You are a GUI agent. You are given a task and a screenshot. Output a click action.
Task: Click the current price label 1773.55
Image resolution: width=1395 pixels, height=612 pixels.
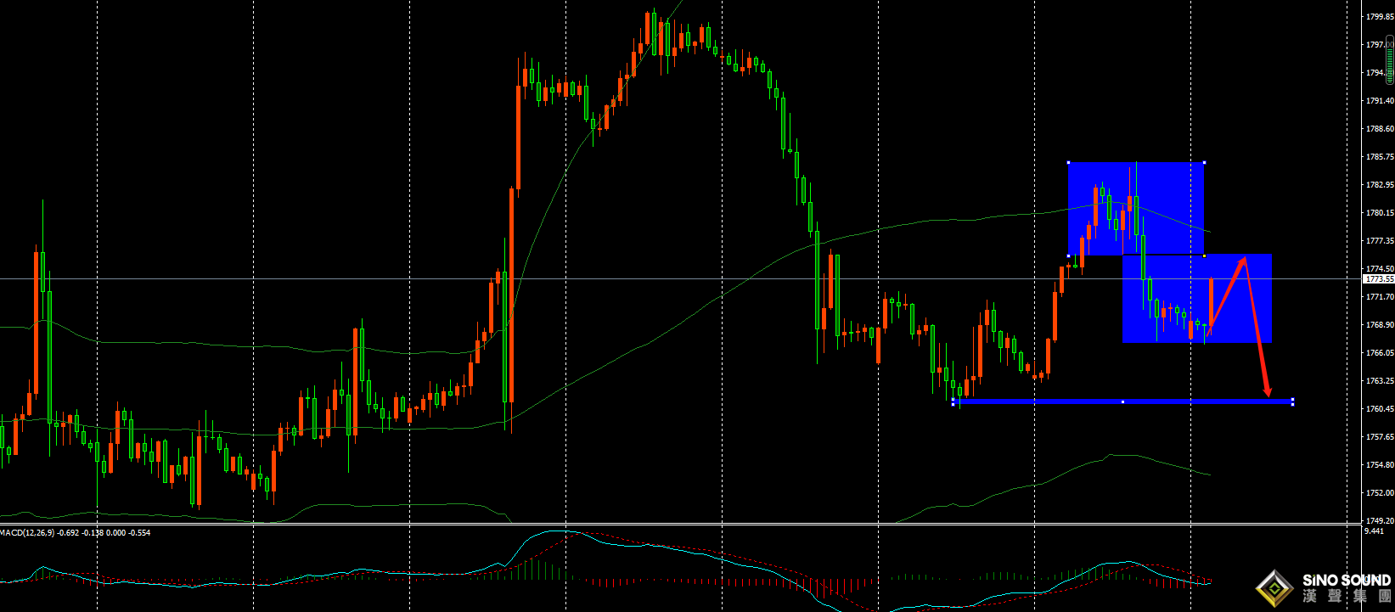(1379, 278)
